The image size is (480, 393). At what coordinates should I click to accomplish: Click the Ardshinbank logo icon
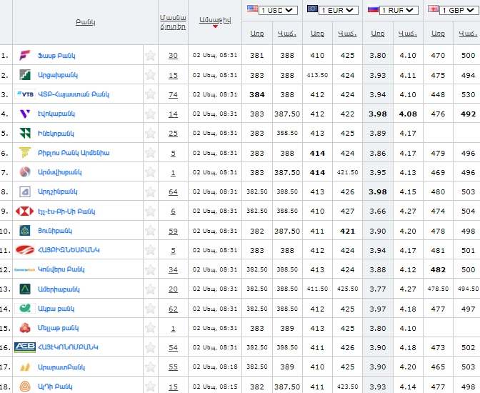coord(25,191)
